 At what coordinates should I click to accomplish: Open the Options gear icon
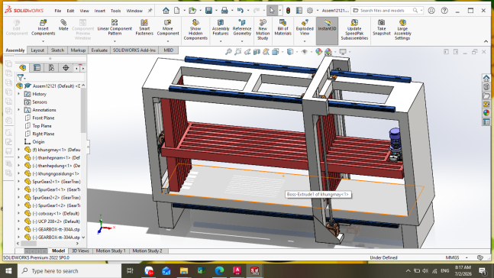click(310, 11)
